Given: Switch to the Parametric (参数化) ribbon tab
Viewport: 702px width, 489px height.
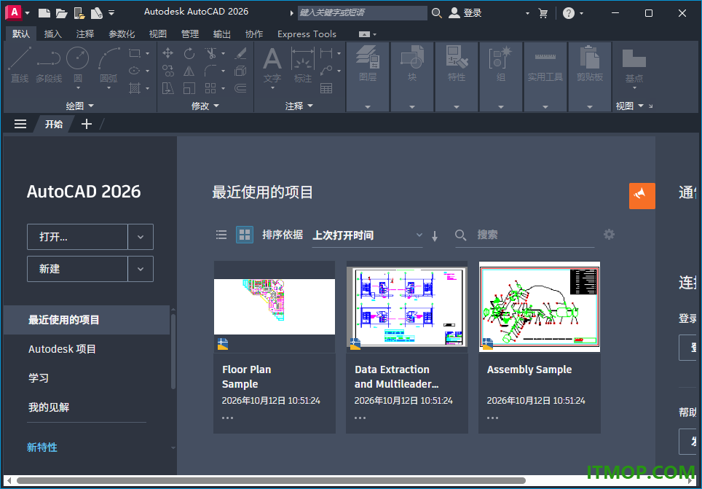Looking at the screenshot, I should pyautogui.click(x=122, y=34).
